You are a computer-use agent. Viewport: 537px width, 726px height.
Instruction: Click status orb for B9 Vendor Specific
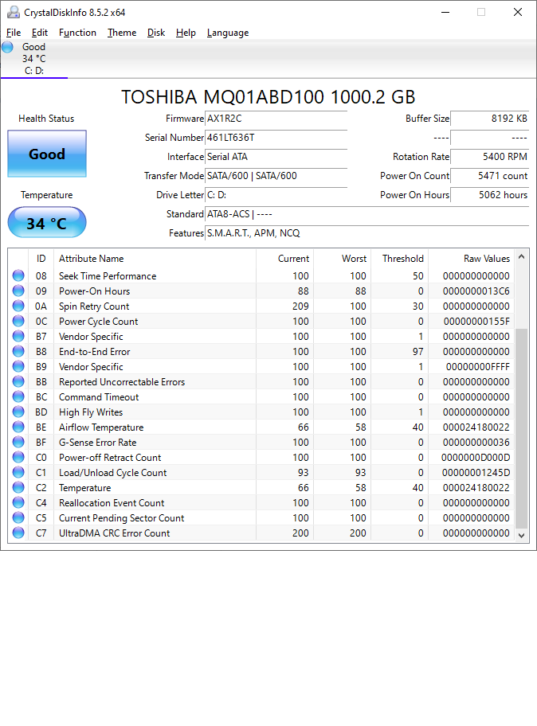(18, 366)
